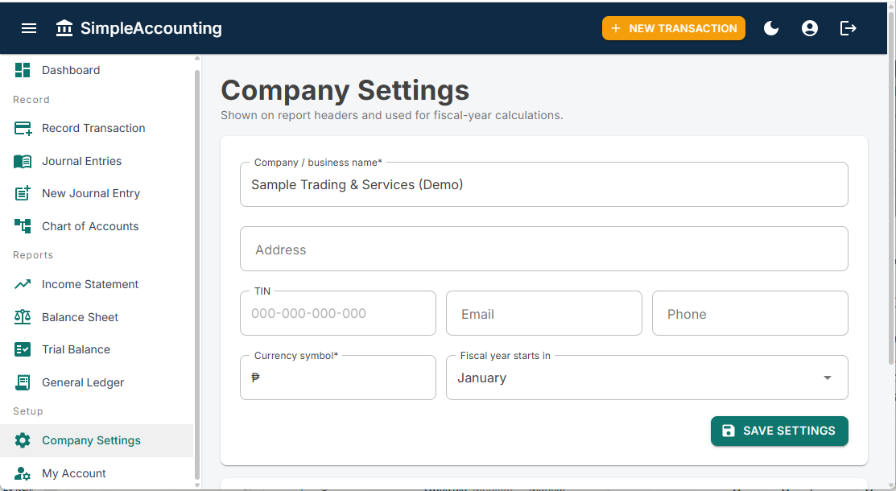
Task: Click the Dashboard grid icon
Action: (23, 70)
